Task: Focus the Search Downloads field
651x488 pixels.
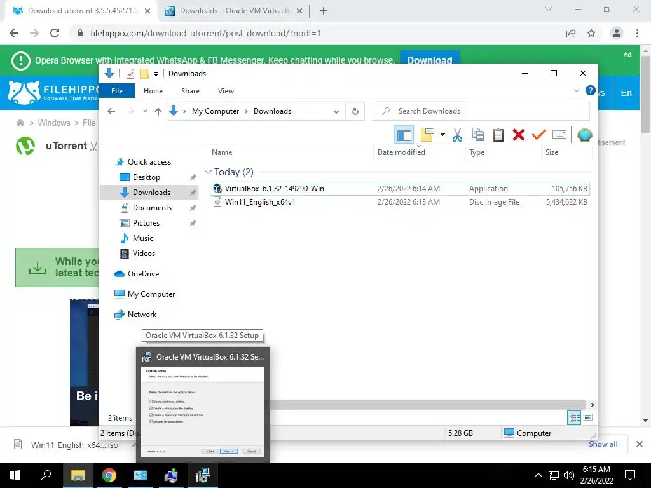Action: (481, 111)
